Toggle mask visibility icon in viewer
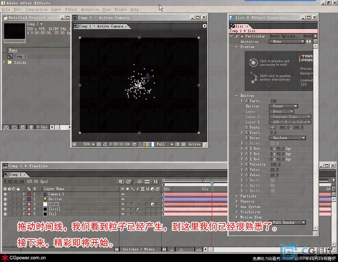Screen dimensions: 338x262 (105, 144)
